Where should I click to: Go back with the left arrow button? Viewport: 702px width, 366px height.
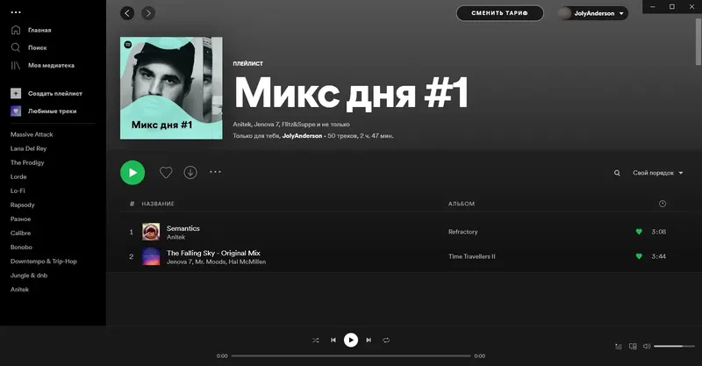point(127,13)
